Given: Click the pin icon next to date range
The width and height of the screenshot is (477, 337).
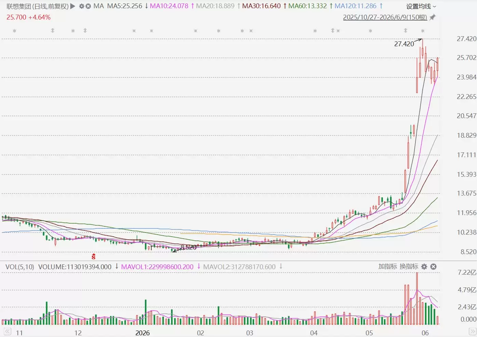Looking at the screenshot, I should coord(433,17).
